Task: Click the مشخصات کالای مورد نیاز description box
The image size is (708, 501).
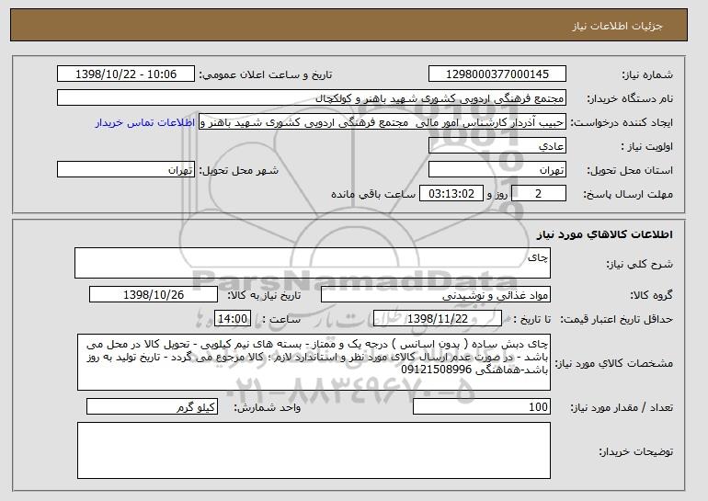Action: pos(314,362)
